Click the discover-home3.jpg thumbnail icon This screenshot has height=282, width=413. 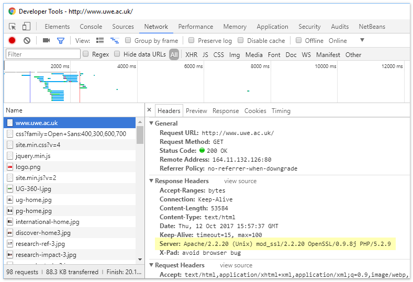[10, 233]
